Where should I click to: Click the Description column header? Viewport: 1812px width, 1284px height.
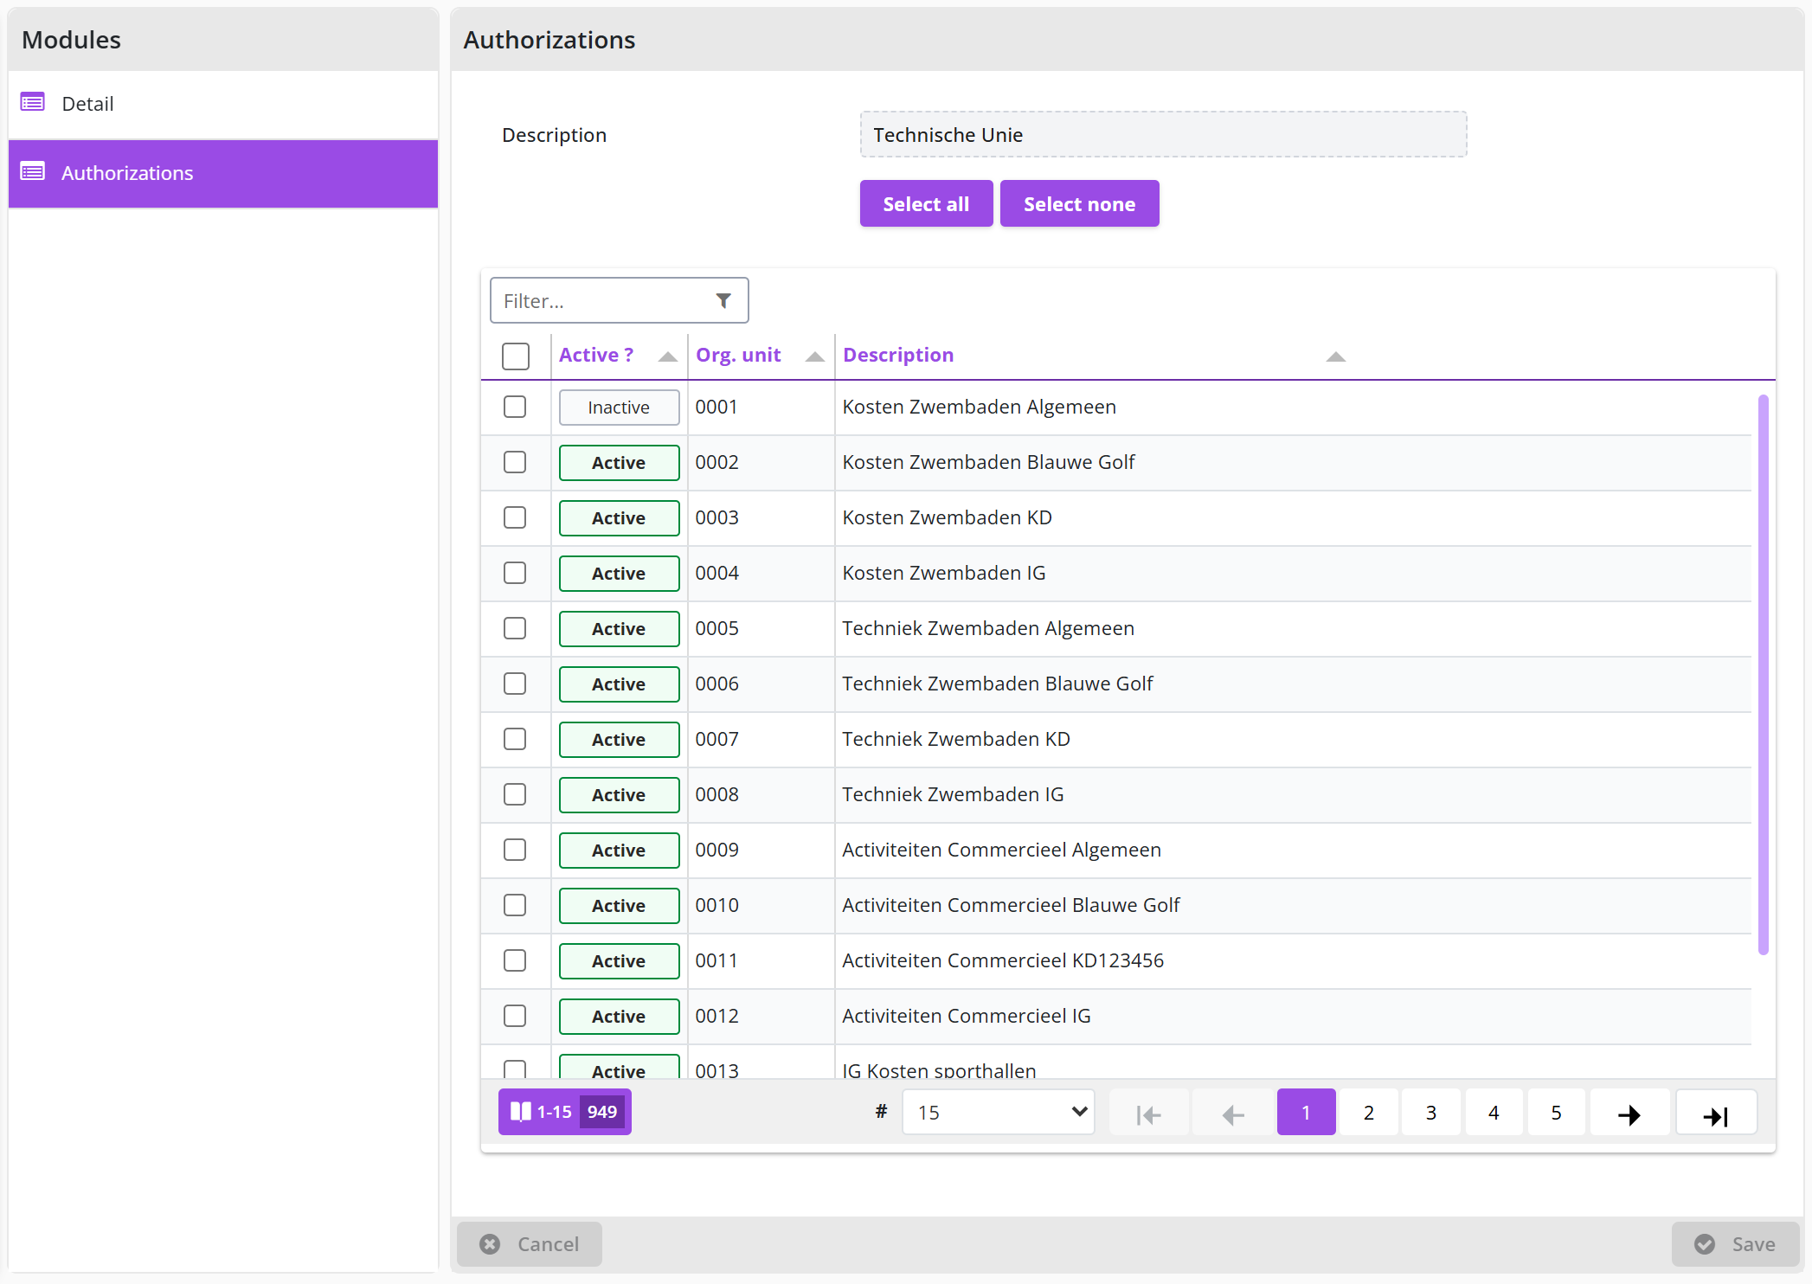click(x=898, y=355)
